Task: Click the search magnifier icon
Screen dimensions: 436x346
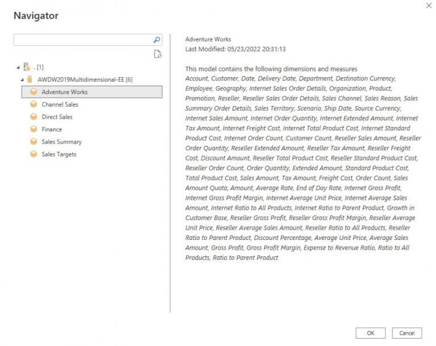Action: coord(157,40)
